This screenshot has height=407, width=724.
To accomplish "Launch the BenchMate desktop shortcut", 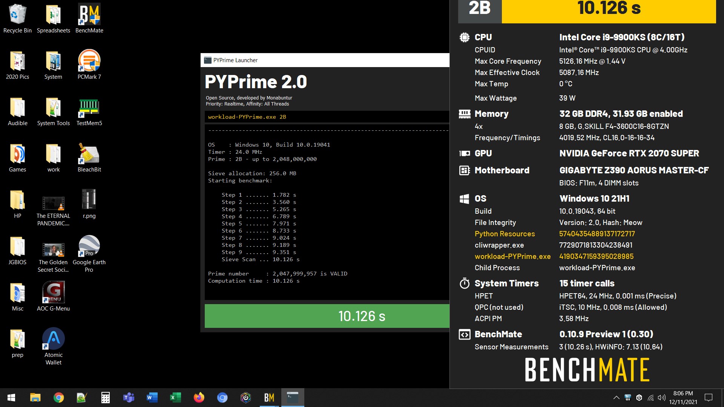I will (89, 19).
